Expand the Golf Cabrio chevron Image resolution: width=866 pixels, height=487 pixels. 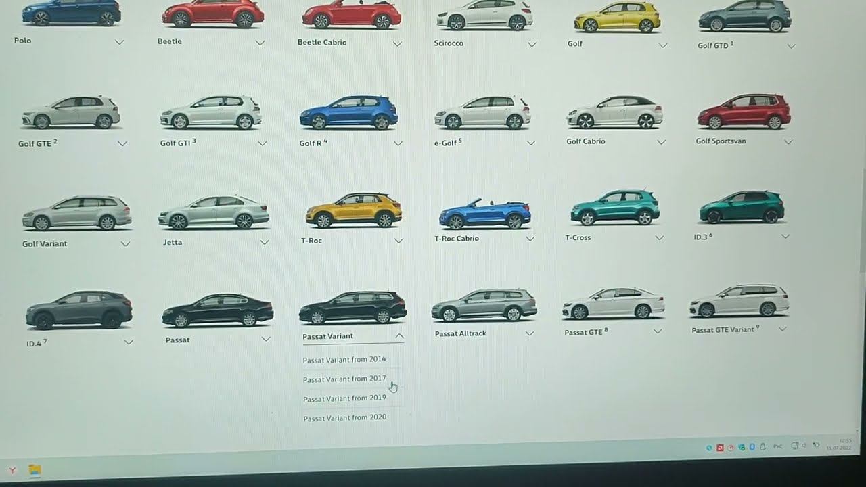[661, 142]
